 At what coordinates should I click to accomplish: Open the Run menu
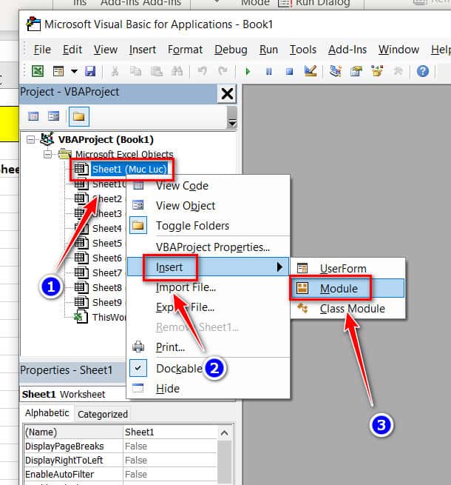[268, 50]
